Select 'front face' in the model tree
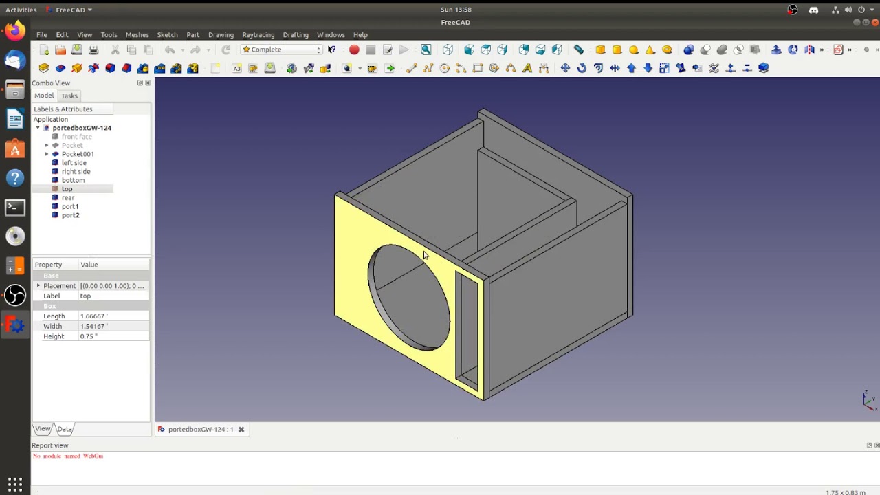 click(76, 136)
